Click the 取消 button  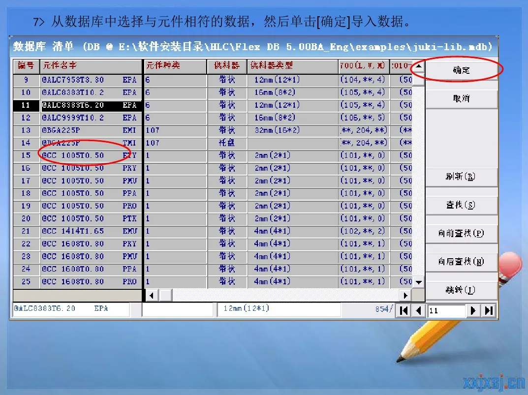(x=462, y=99)
